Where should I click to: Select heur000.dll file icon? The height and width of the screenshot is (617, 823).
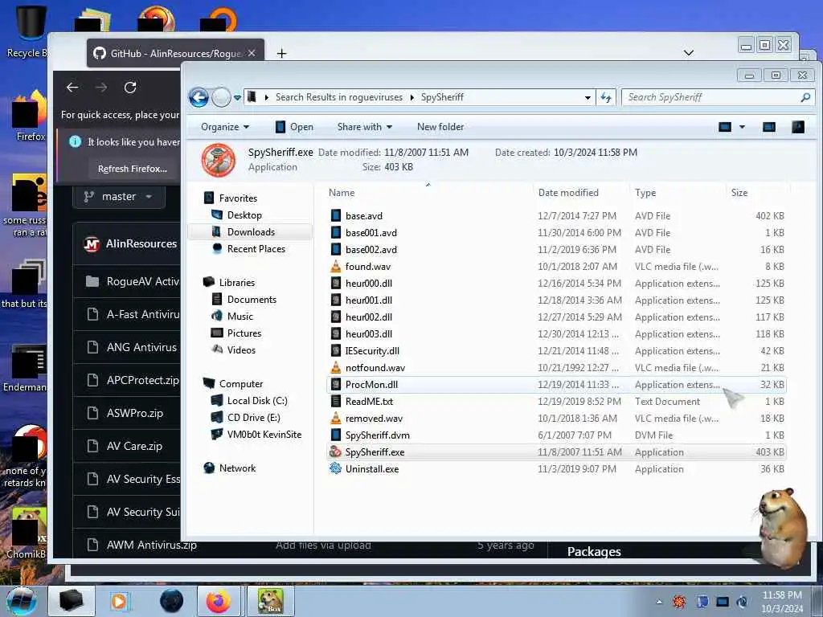(336, 284)
